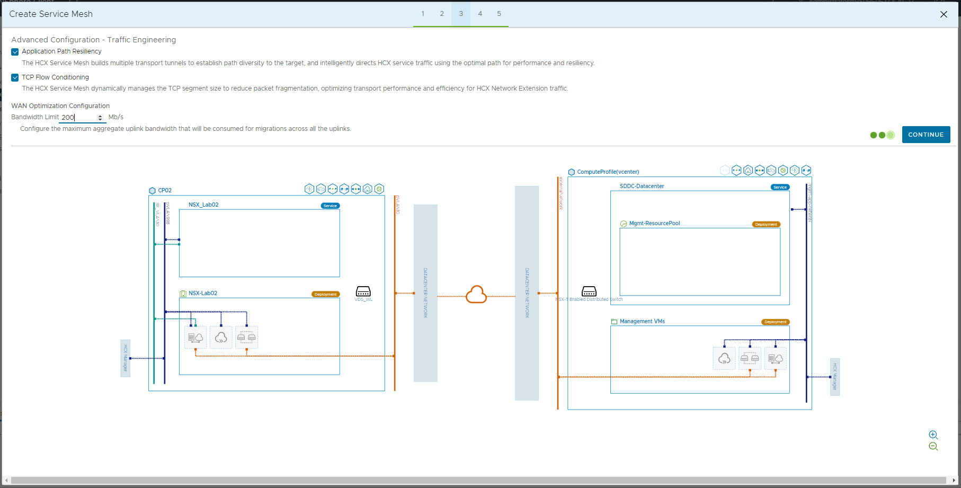Screen dimensions: 961x488
Task: Select the interconnect appliance in Management VMs
Action: tap(776, 359)
